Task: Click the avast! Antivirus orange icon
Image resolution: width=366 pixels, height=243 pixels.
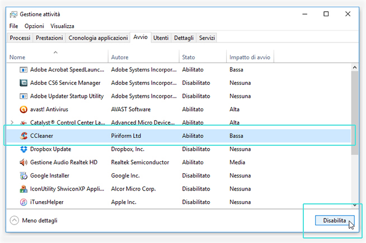Action: tap(24, 109)
